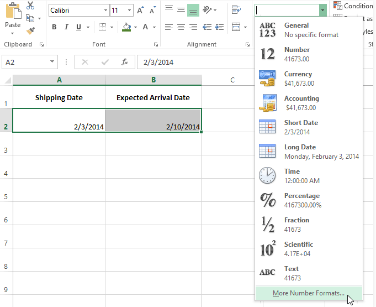Viewport: 376px width, 307px height.
Task: Toggle Italic formatting
Action: tap(66, 27)
